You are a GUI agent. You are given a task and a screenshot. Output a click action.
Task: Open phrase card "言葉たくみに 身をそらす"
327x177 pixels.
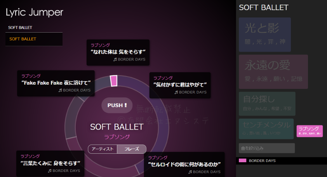(x=50, y=164)
